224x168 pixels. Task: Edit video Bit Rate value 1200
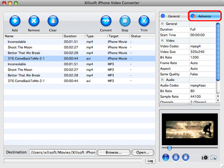pos(202,57)
